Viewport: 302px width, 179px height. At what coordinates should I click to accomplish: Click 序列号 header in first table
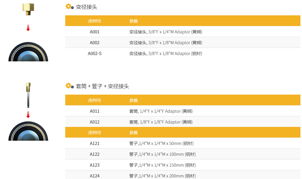point(95,21)
